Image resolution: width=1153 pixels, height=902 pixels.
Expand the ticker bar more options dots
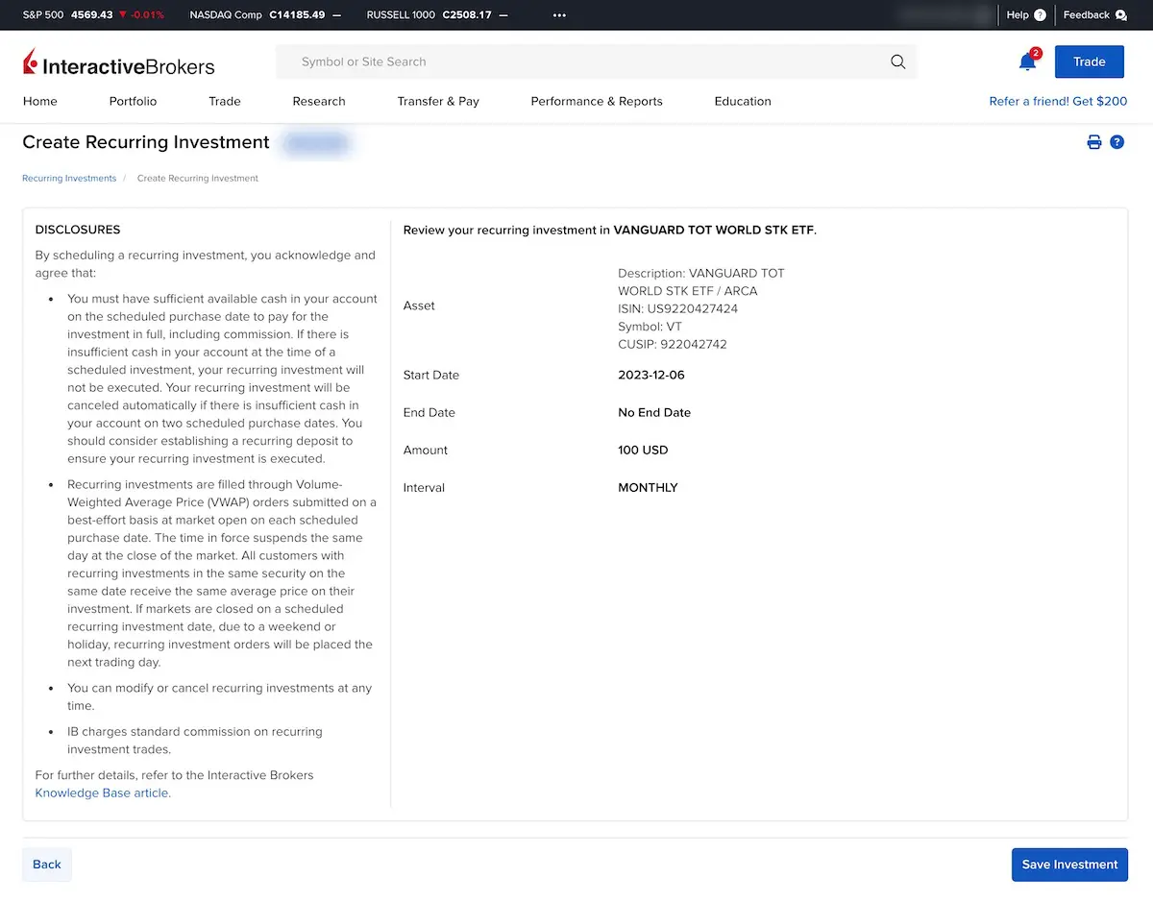tap(560, 15)
